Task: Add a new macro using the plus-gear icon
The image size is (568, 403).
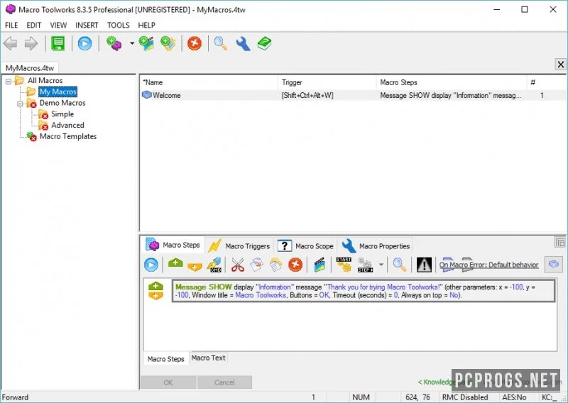Action: [x=114, y=43]
